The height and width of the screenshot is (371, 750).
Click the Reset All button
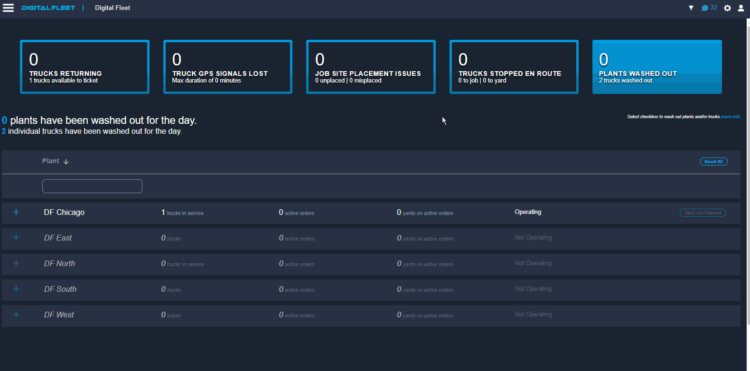click(713, 162)
